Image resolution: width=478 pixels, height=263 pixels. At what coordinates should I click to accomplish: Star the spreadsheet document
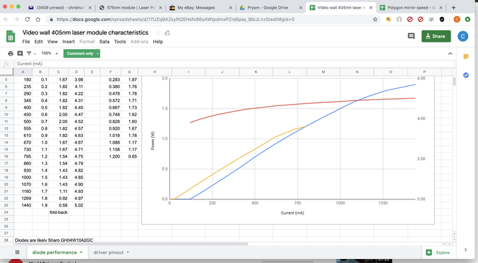(x=158, y=32)
